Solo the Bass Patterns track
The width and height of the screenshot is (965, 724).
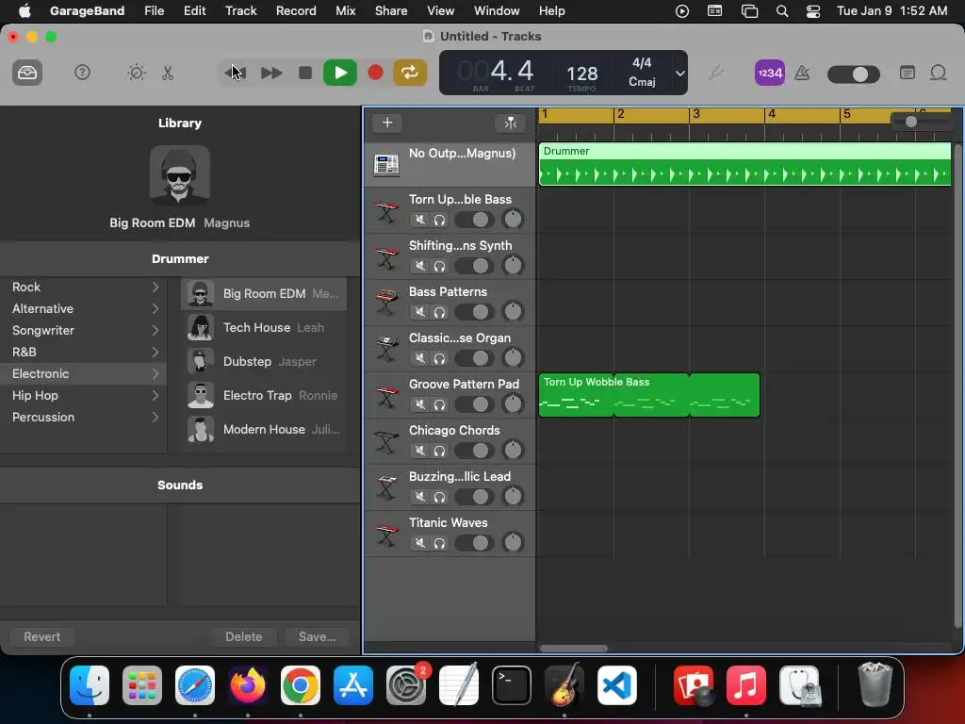point(439,311)
